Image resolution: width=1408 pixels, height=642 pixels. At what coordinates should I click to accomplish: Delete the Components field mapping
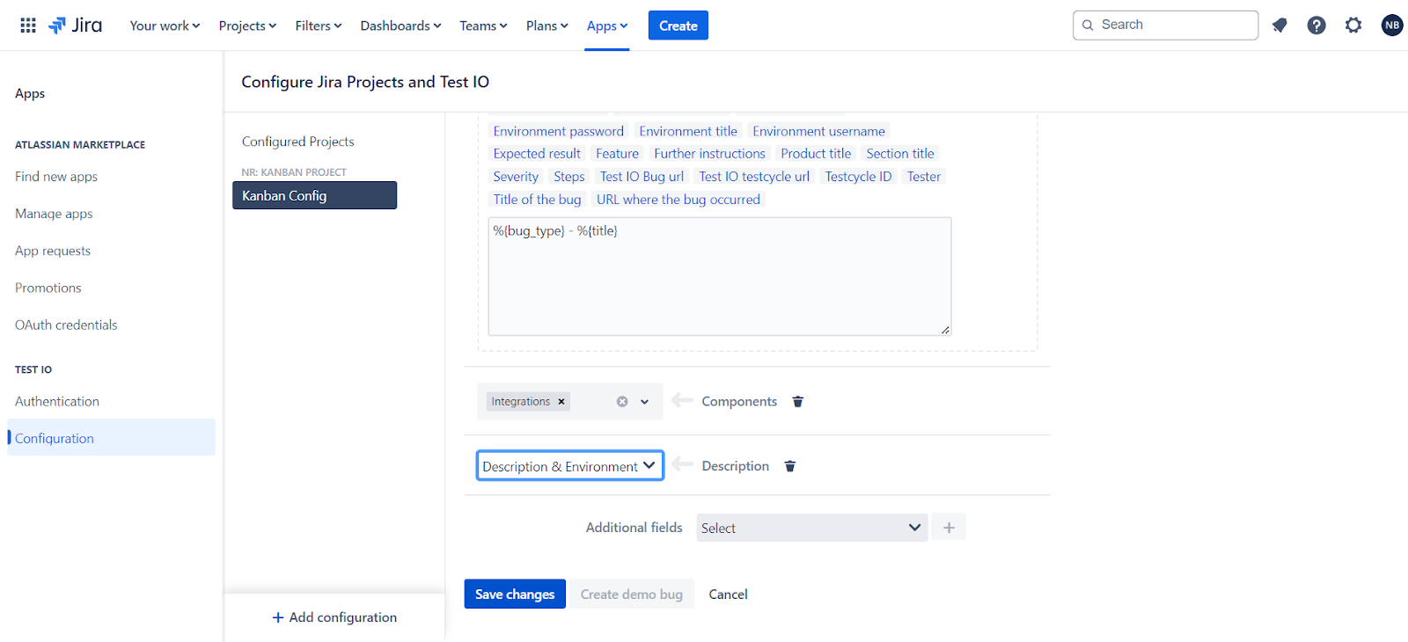pyautogui.click(x=798, y=402)
